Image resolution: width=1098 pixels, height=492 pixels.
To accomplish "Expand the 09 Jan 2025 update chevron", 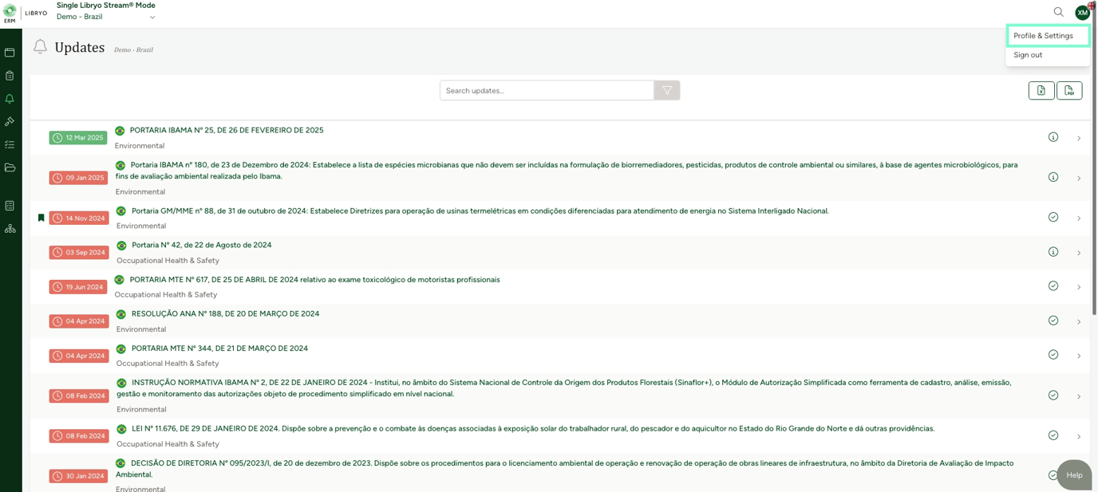I will click(x=1079, y=179).
